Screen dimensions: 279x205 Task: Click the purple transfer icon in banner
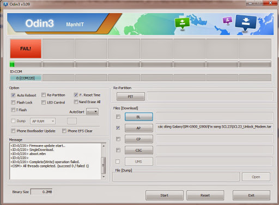click(x=227, y=20)
